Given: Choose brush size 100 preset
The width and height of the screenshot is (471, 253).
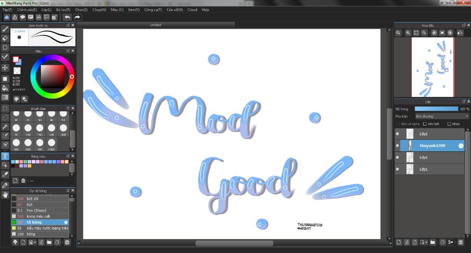Looking at the screenshot, I should click(x=28, y=130).
